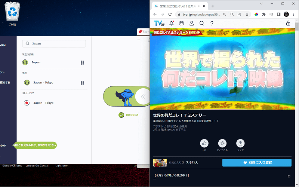
Task: Expand the episode description chevron
Action: click(289, 176)
